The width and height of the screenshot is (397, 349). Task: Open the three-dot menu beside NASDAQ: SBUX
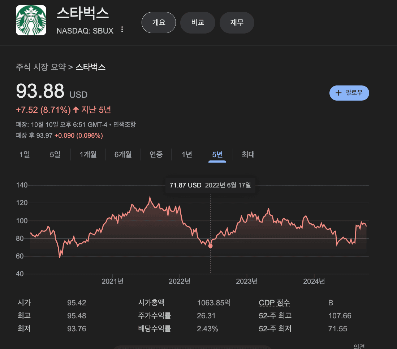click(x=122, y=30)
